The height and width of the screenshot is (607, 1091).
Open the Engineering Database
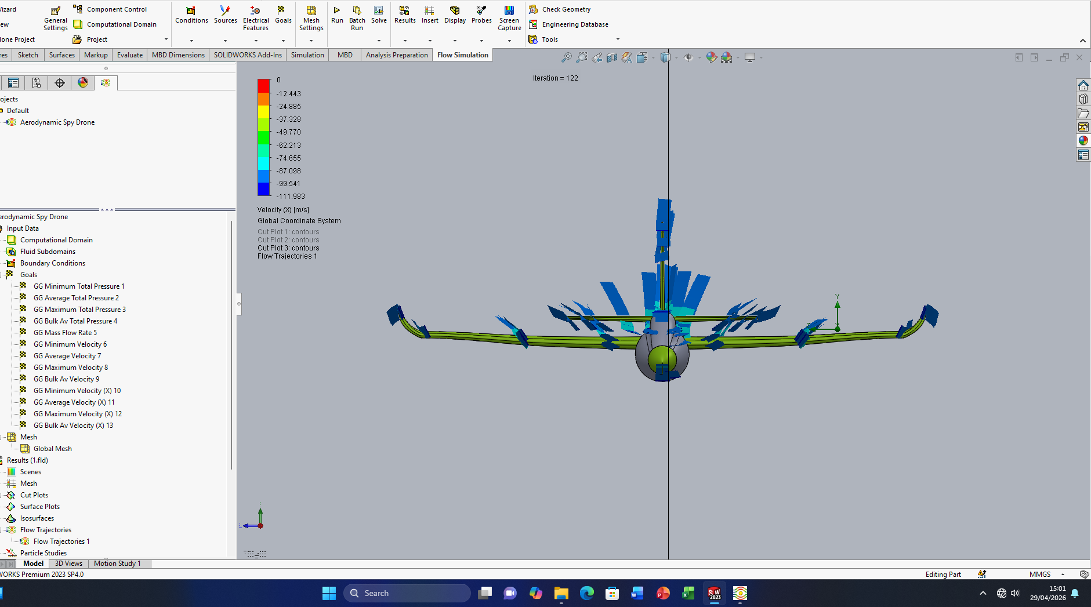pos(568,24)
